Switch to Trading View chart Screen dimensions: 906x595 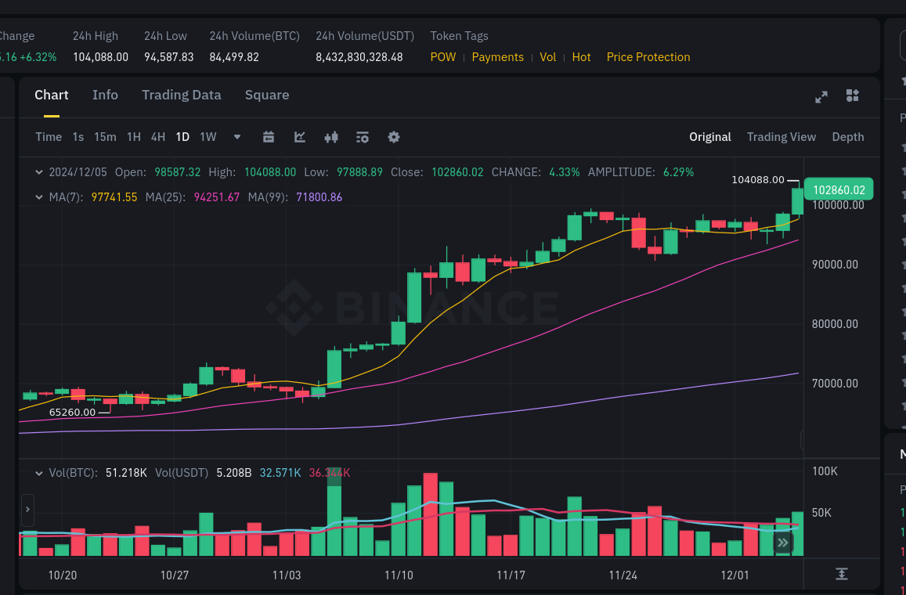pos(781,137)
